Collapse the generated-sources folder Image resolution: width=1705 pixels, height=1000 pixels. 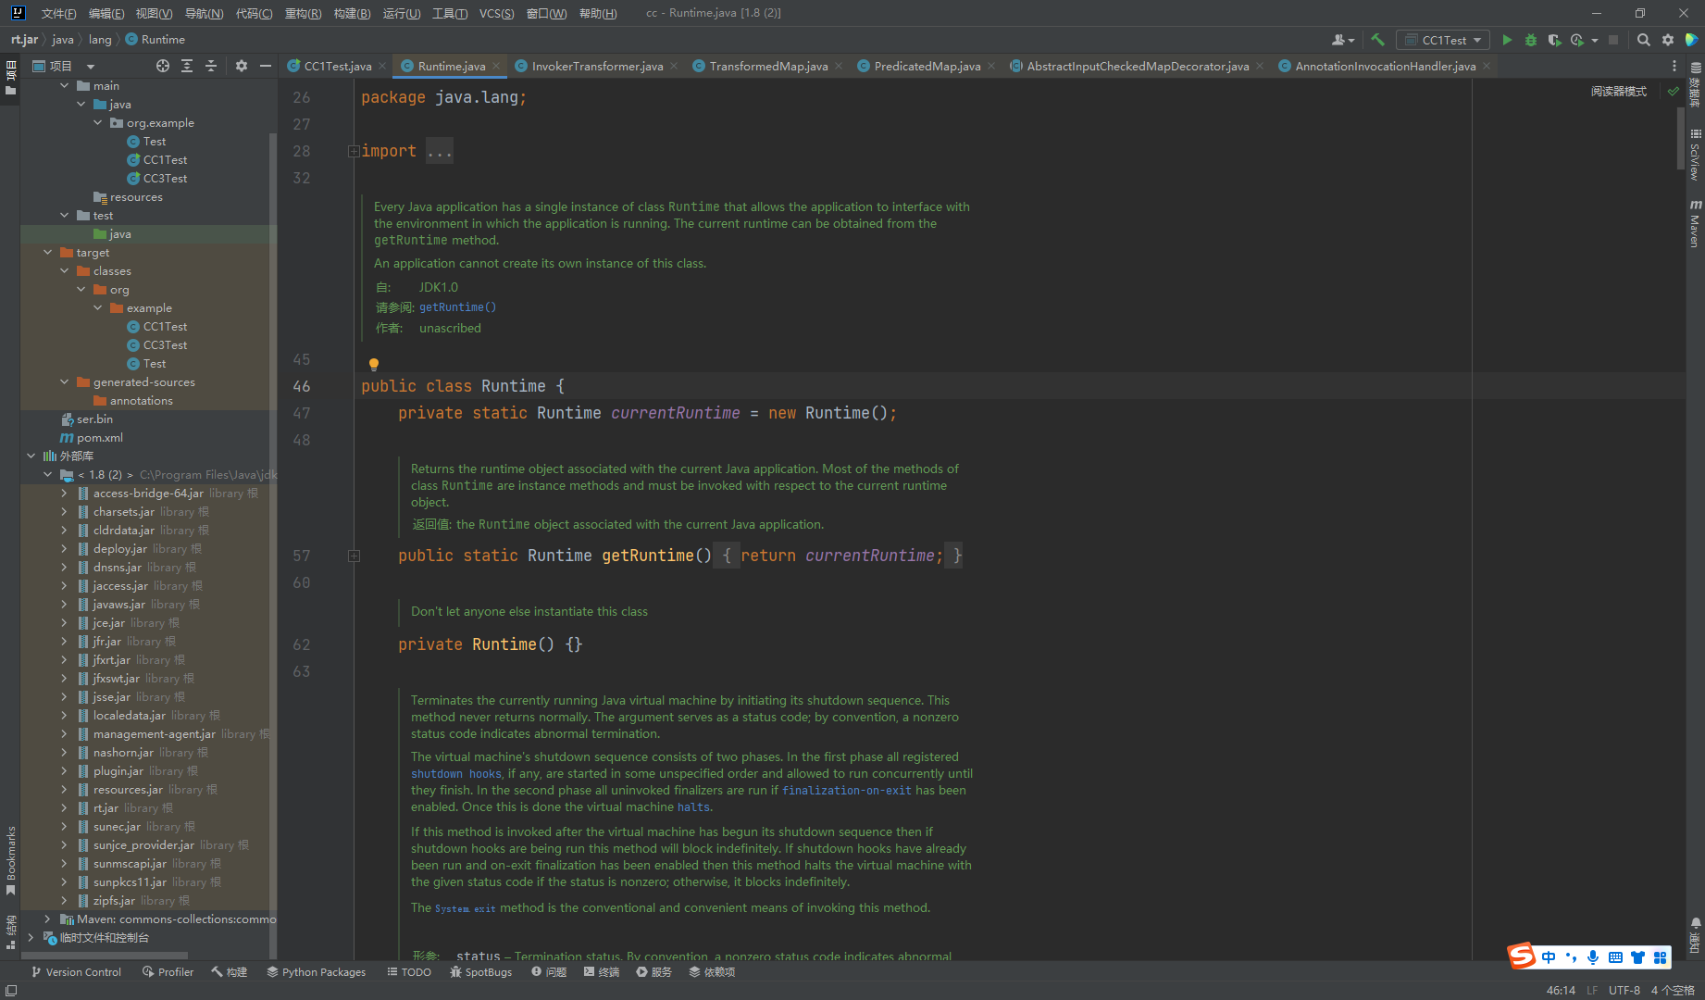coord(65,381)
